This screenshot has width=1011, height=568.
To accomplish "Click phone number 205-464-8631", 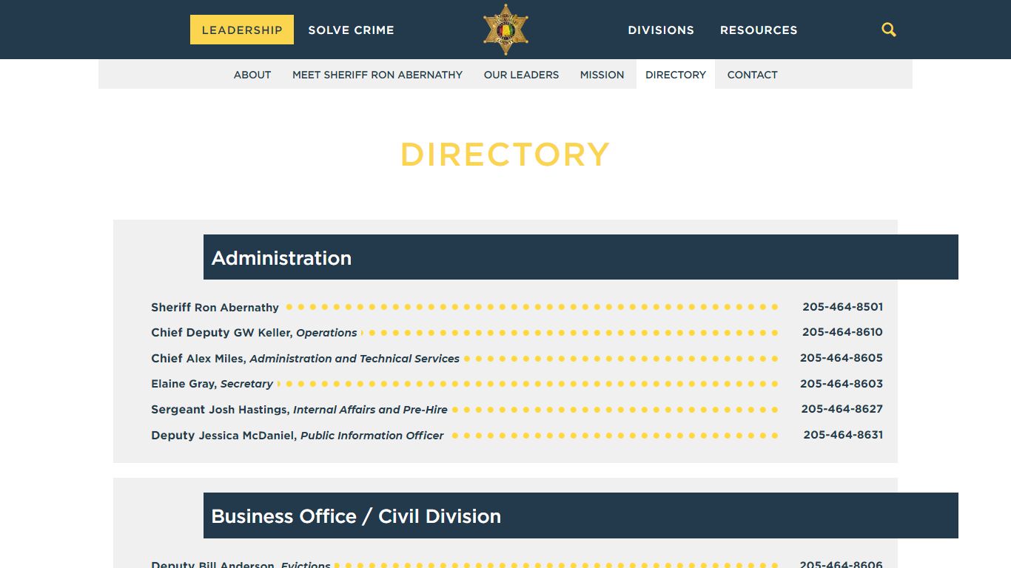I will 843,435.
